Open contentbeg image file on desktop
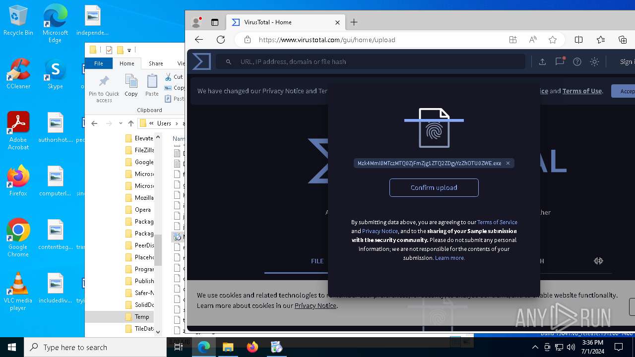 pyautogui.click(x=55, y=235)
